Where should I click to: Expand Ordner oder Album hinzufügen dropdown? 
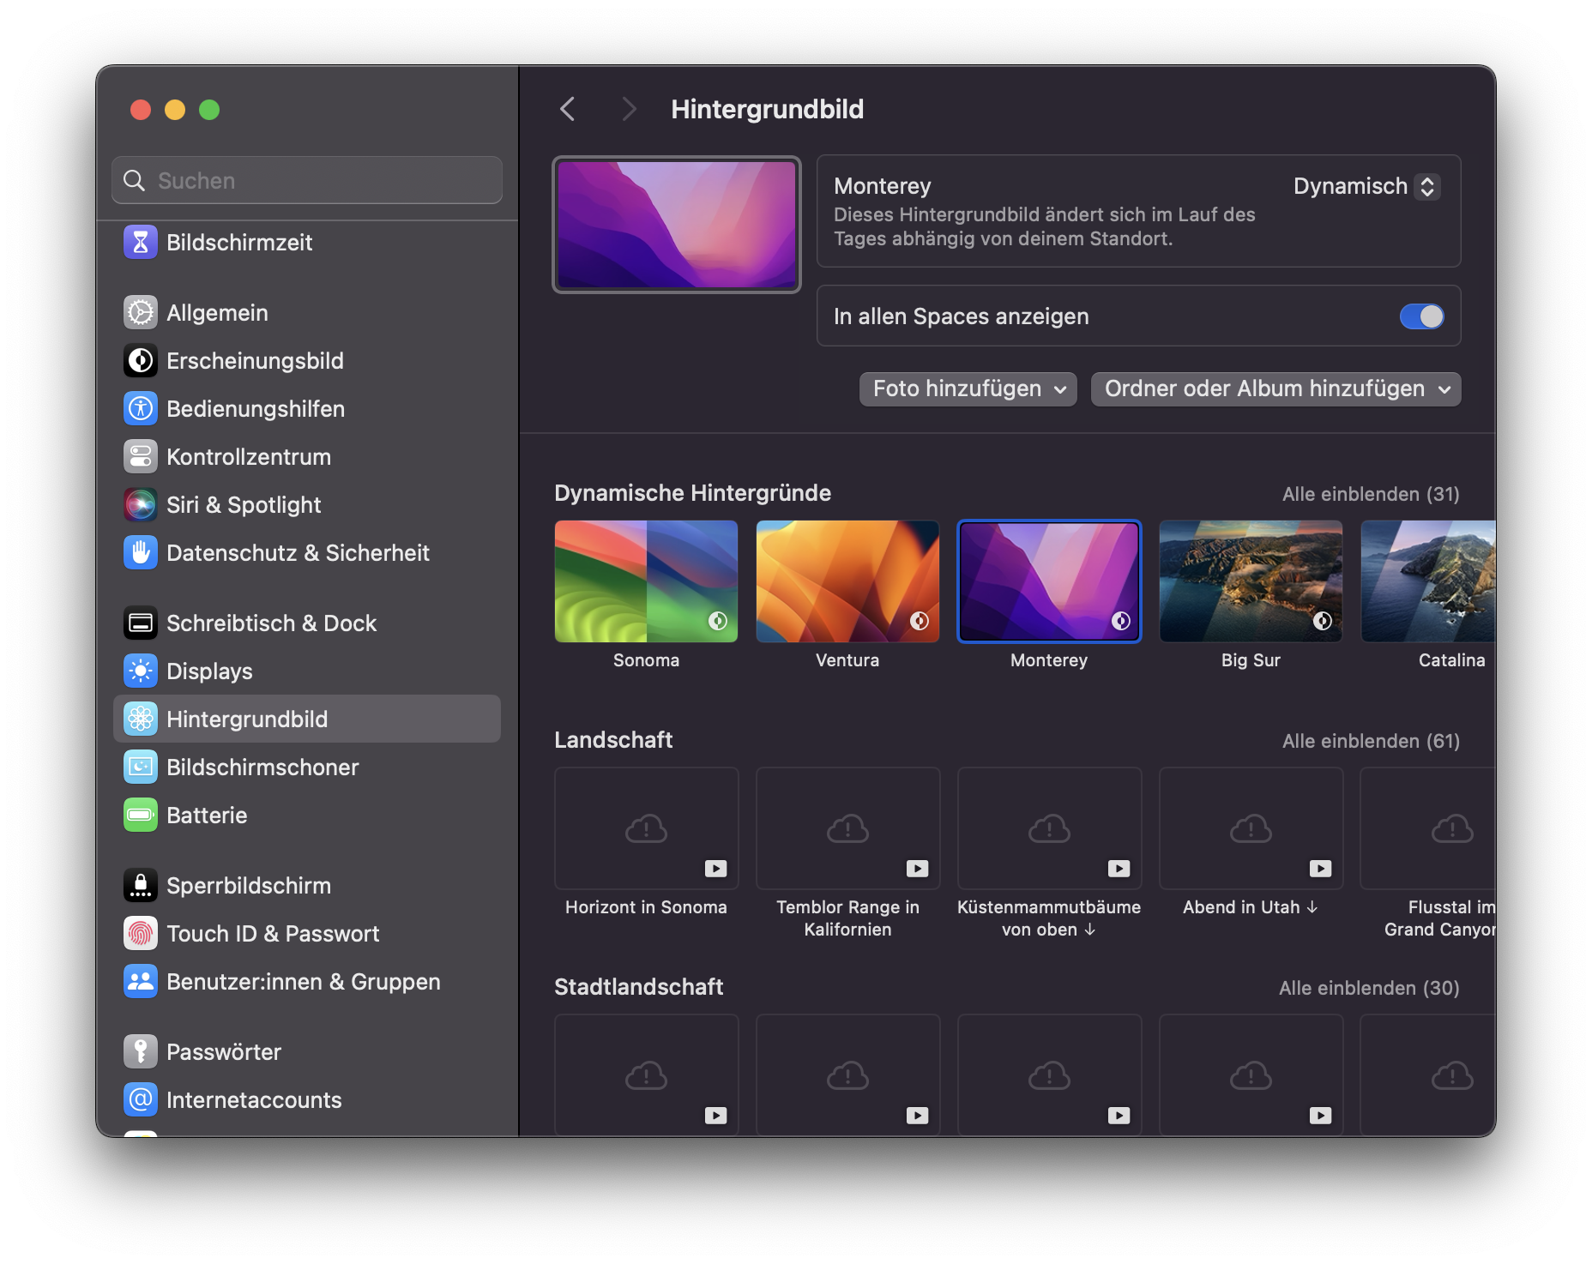[1275, 389]
